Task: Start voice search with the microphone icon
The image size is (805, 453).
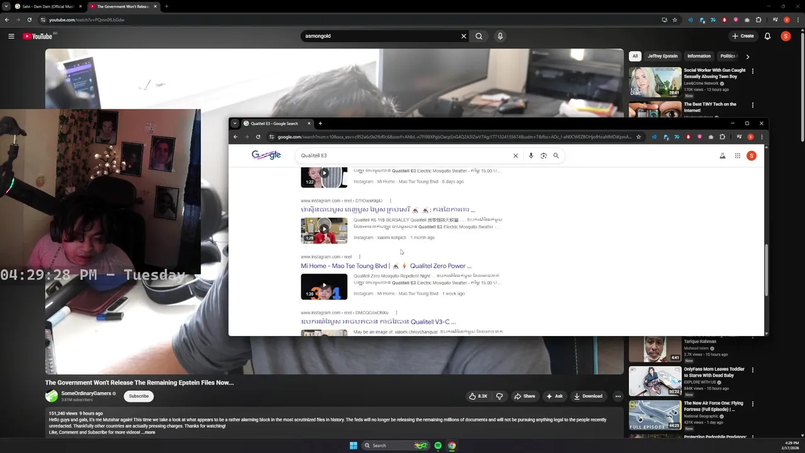Action: [500, 36]
